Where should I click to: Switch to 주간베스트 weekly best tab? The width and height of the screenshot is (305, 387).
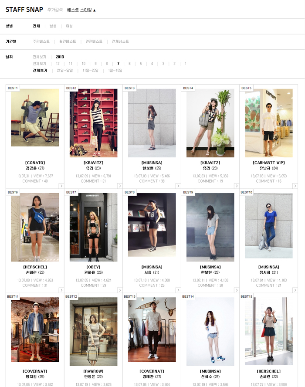pos(41,41)
